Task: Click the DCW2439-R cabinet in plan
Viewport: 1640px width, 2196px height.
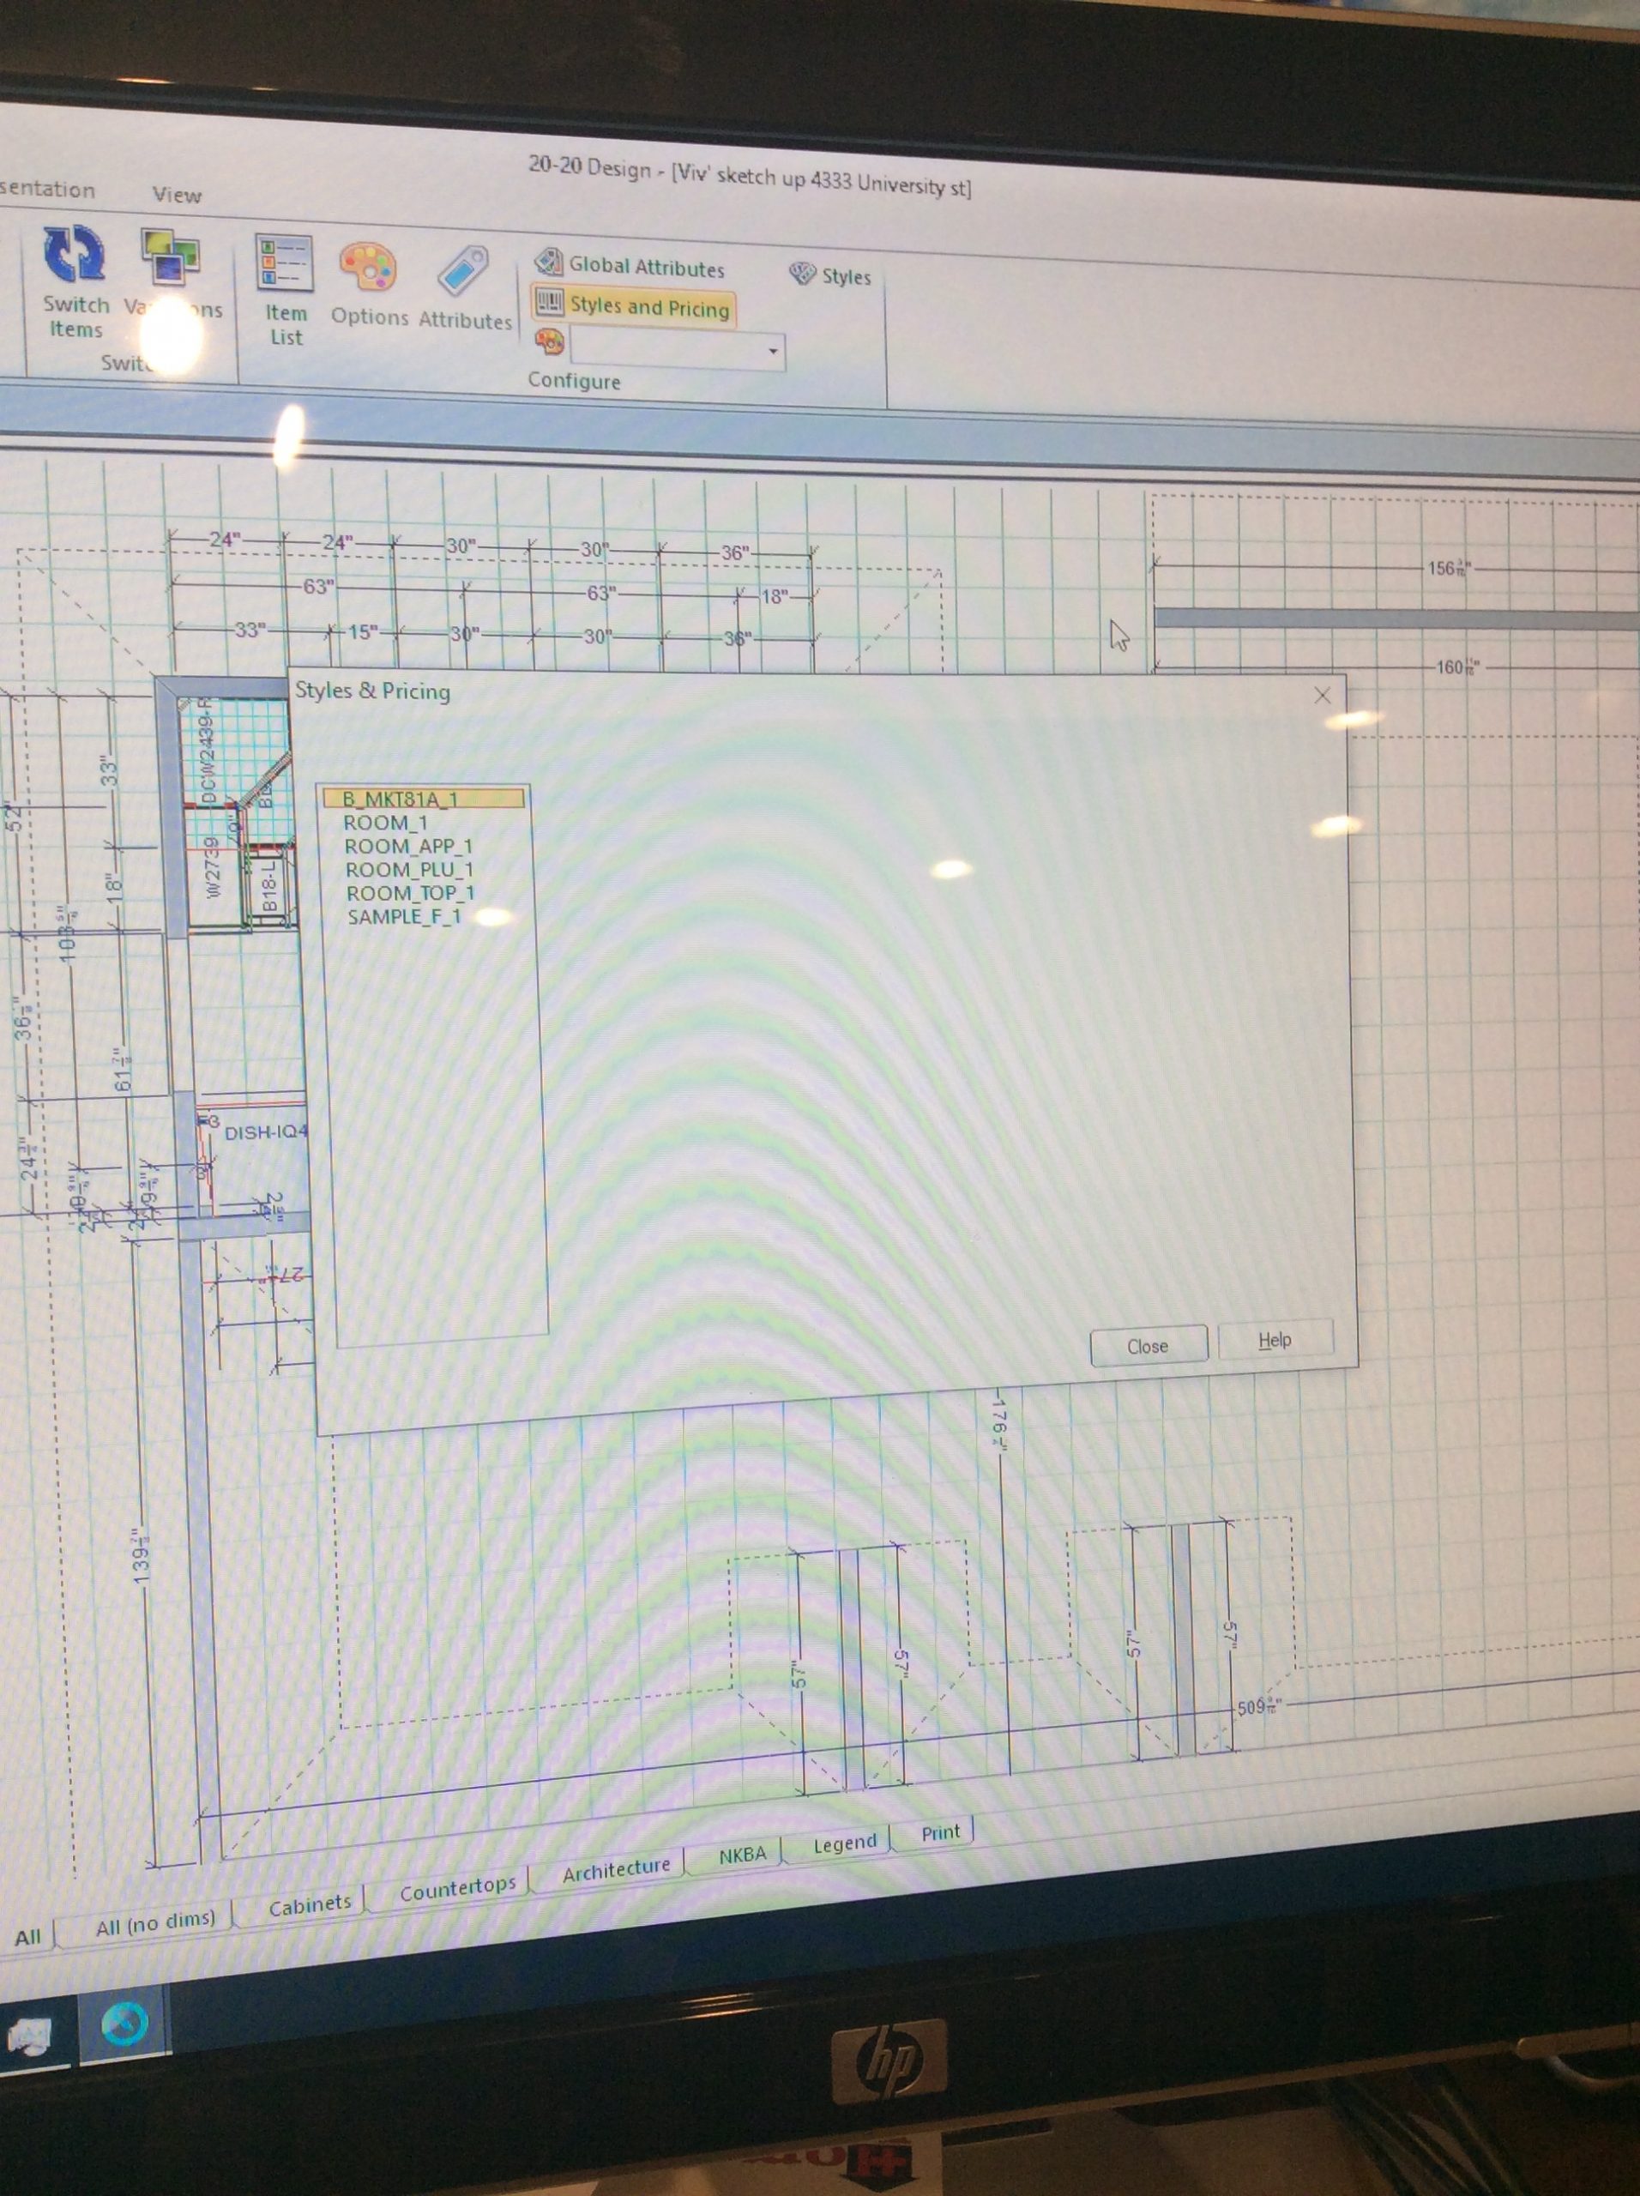Action: click(x=207, y=751)
